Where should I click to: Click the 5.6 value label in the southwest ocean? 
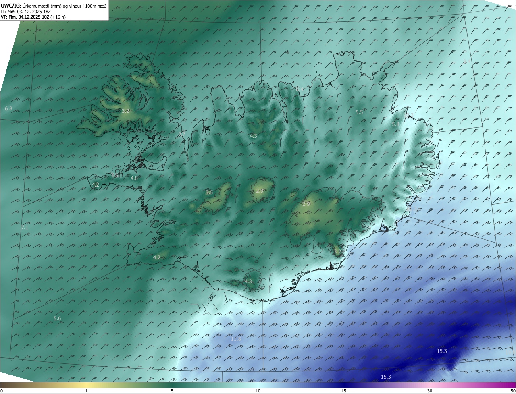pyautogui.click(x=57, y=319)
